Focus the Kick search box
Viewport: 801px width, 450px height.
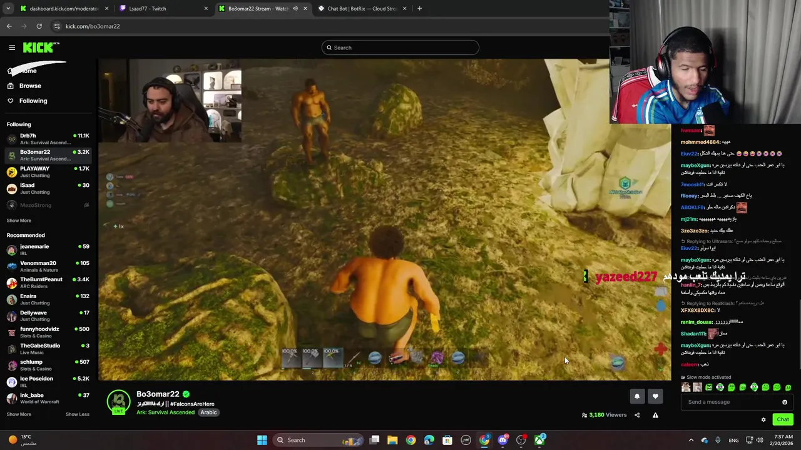coord(400,47)
